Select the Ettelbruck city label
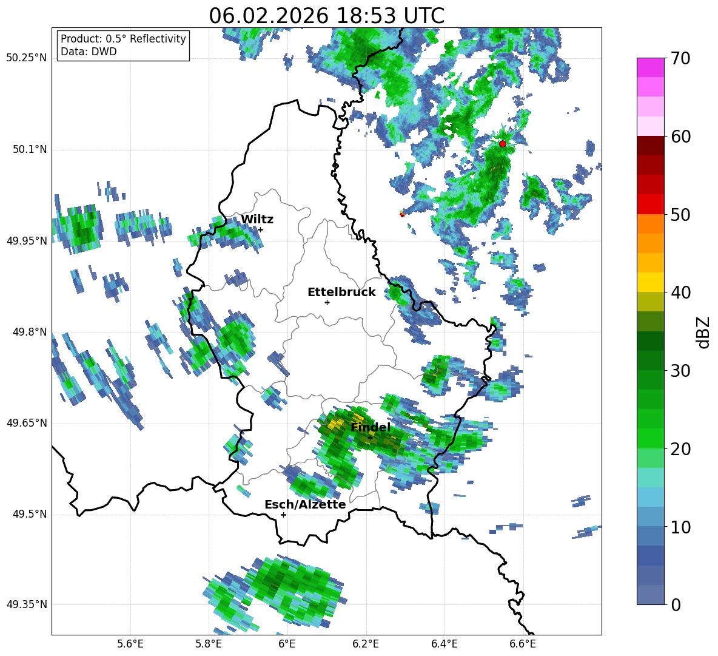 [x=341, y=292]
